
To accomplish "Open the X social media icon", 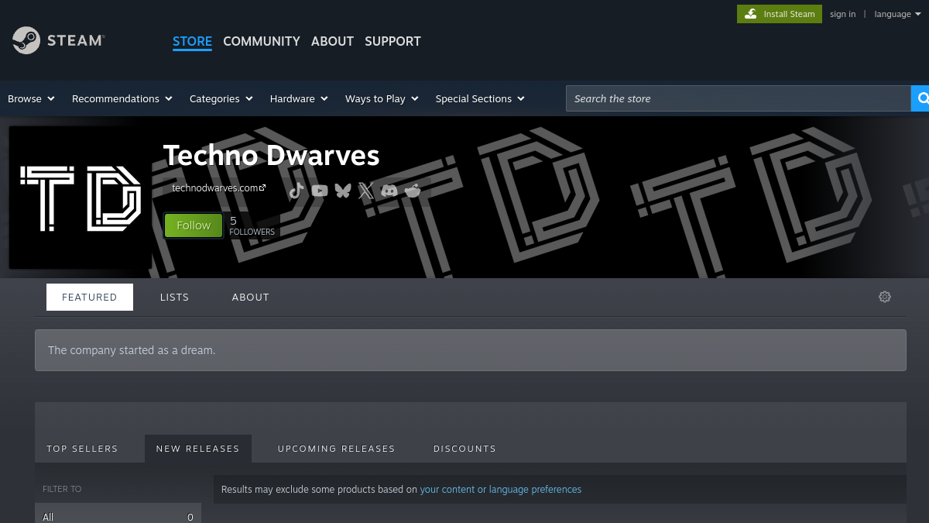I will click(366, 191).
